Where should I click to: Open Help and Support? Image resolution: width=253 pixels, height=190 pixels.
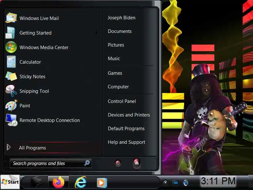pos(126,142)
